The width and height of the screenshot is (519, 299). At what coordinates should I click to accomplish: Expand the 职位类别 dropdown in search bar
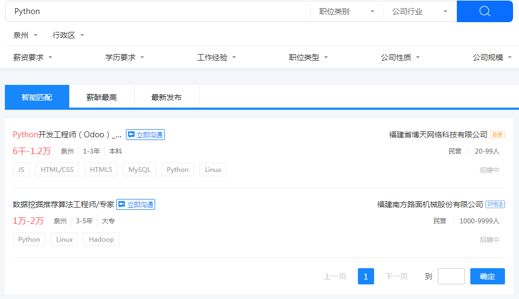tap(347, 11)
